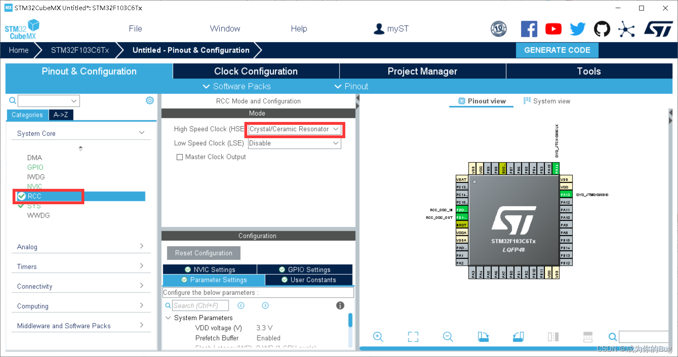Rotate chip counter-clockwise icon
The image size is (678, 357).
518,337
